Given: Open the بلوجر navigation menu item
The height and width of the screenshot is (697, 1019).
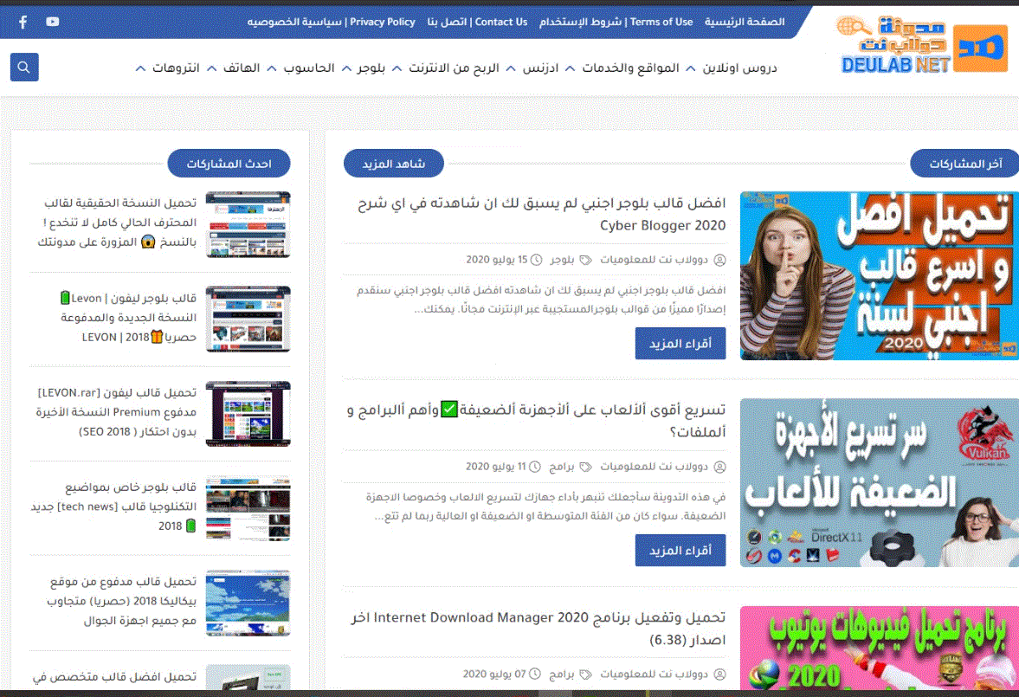Looking at the screenshot, I should [x=371, y=68].
